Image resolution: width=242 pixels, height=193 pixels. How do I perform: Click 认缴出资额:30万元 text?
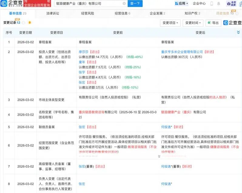182,57
